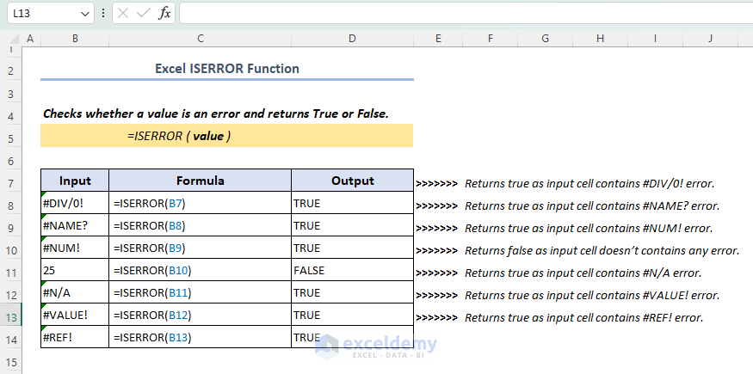Click inside the Name Box showing L13
Image resolution: width=753 pixels, height=374 pixels.
[x=43, y=14]
